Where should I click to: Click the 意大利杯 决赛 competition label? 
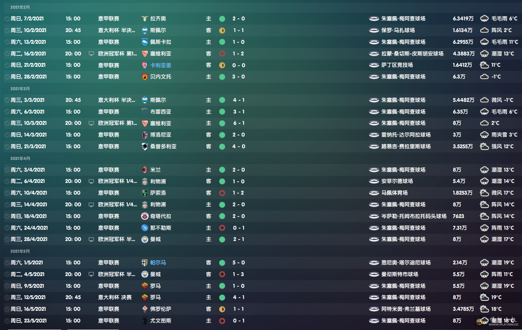pyautogui.click(x=115, y=297)
